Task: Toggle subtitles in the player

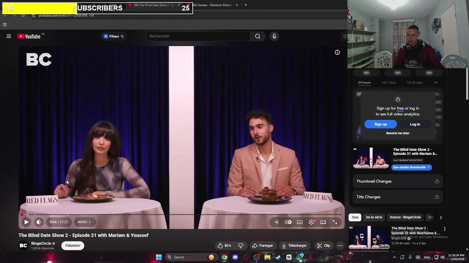Action: pos(300,222)
